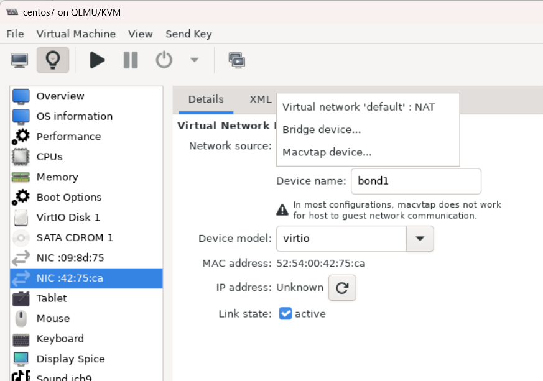
Task: Open Performance hardware entry
Action: [x=86, y=137]
